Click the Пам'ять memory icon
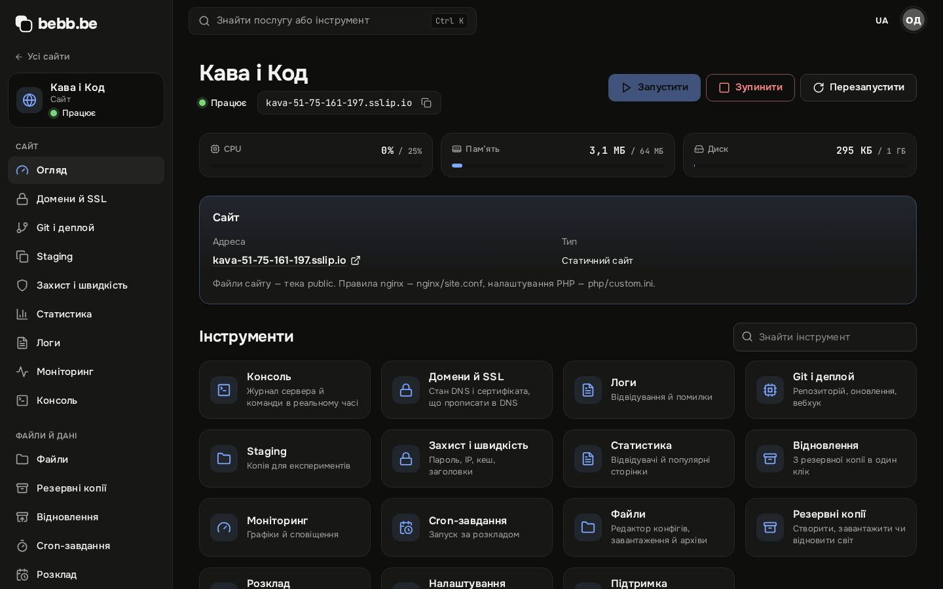This screenshot has width=943, height=589. pos(456,149)
